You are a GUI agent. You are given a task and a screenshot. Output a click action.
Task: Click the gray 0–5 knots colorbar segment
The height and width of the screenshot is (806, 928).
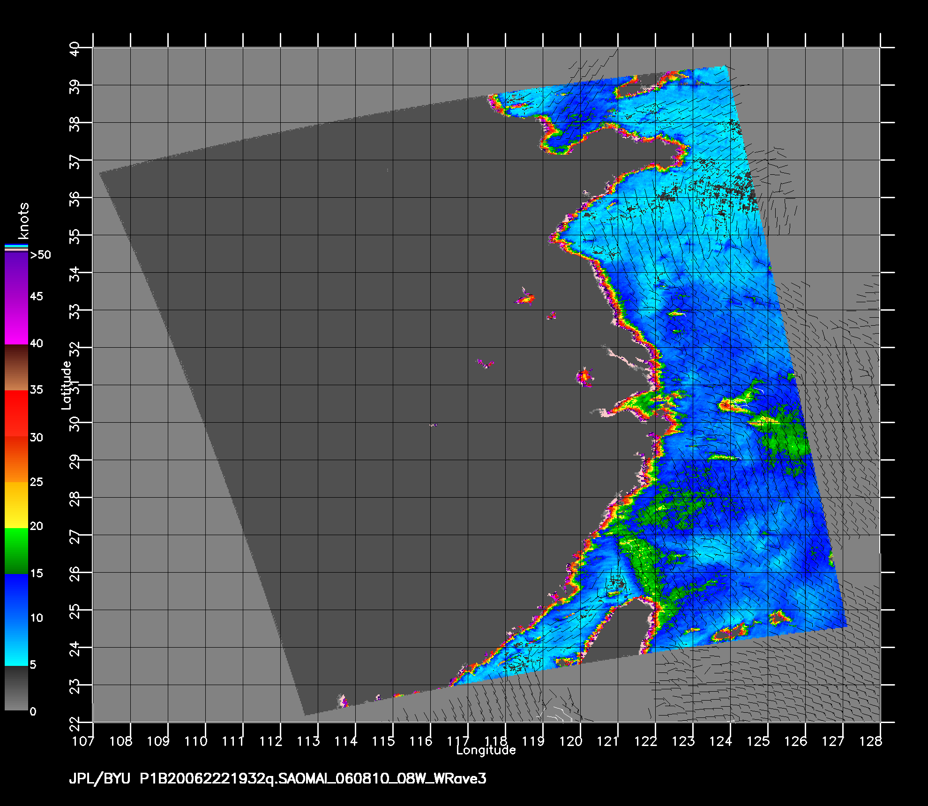click(x=16, y=688)
